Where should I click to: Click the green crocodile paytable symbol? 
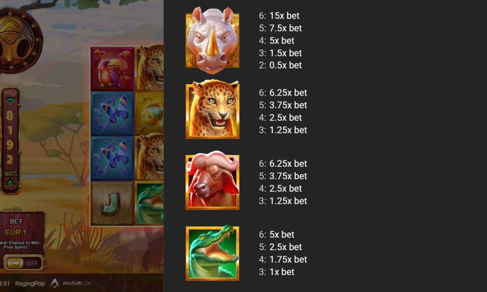tap(212, 253)
